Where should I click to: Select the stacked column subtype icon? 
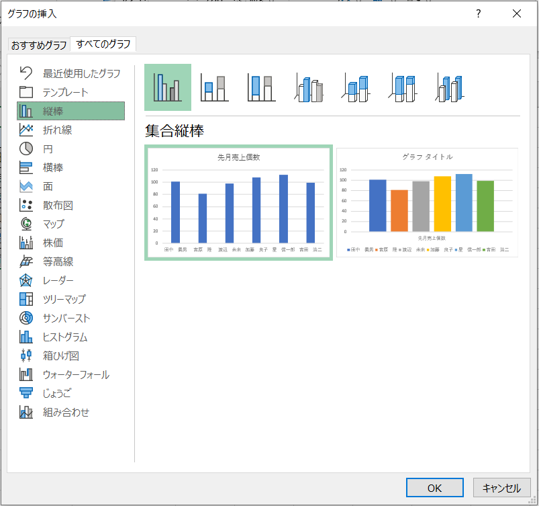click(x=215, y=87)
